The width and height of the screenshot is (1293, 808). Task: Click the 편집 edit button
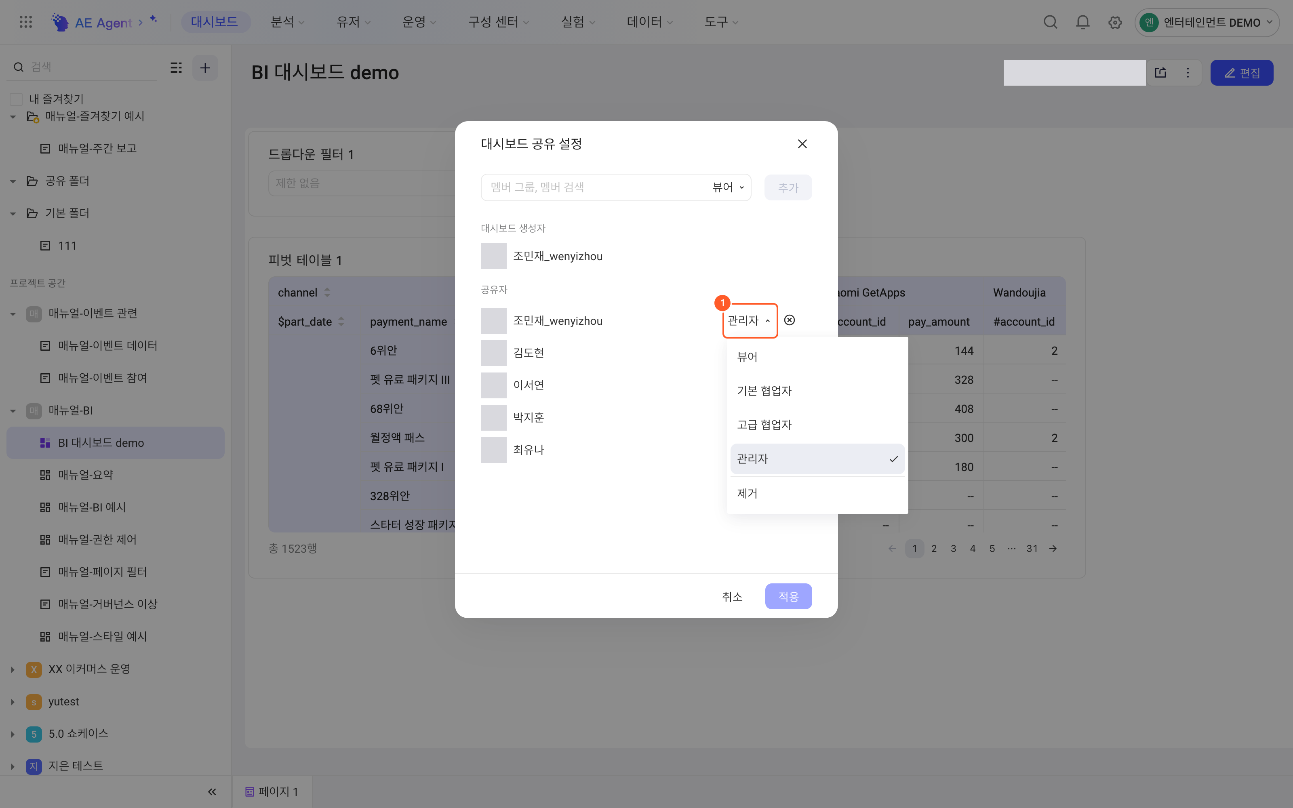(x=1242, y=73)
